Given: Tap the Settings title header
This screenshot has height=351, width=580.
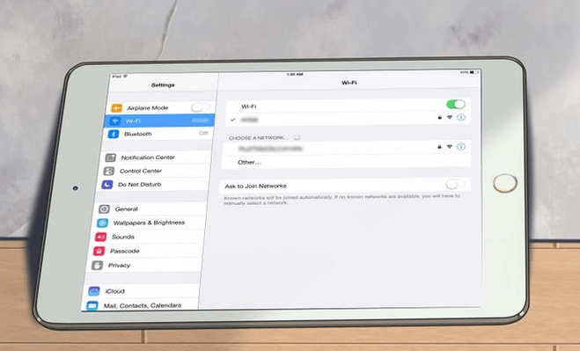Looking at the screenshot, I should point(163,85).
